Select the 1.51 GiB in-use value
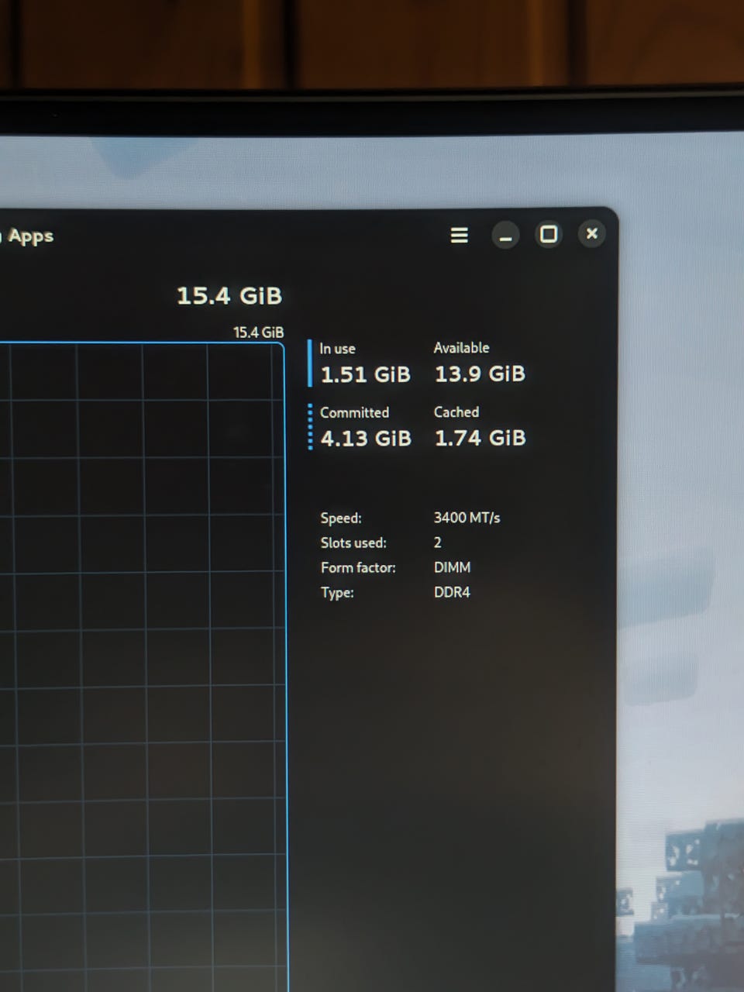This screenshot has height=992, width=744. (x=366, y=375)
